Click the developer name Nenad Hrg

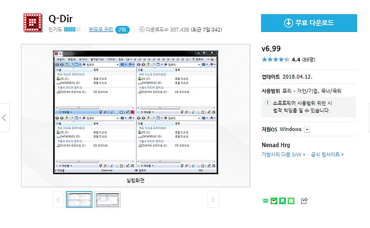click(x=276, y=145)
